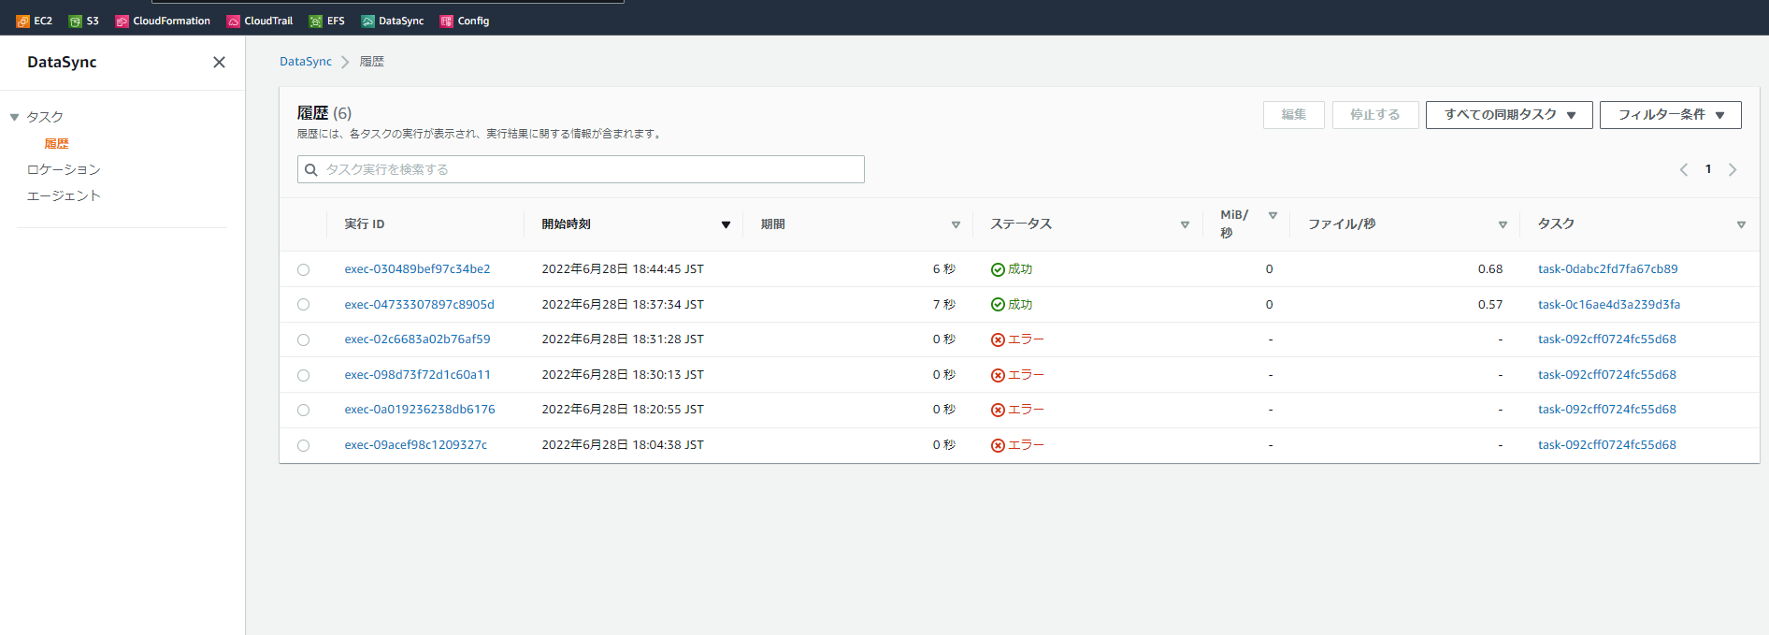
Task: Open エージェント in the side navigation
Action: click(64, 195)
